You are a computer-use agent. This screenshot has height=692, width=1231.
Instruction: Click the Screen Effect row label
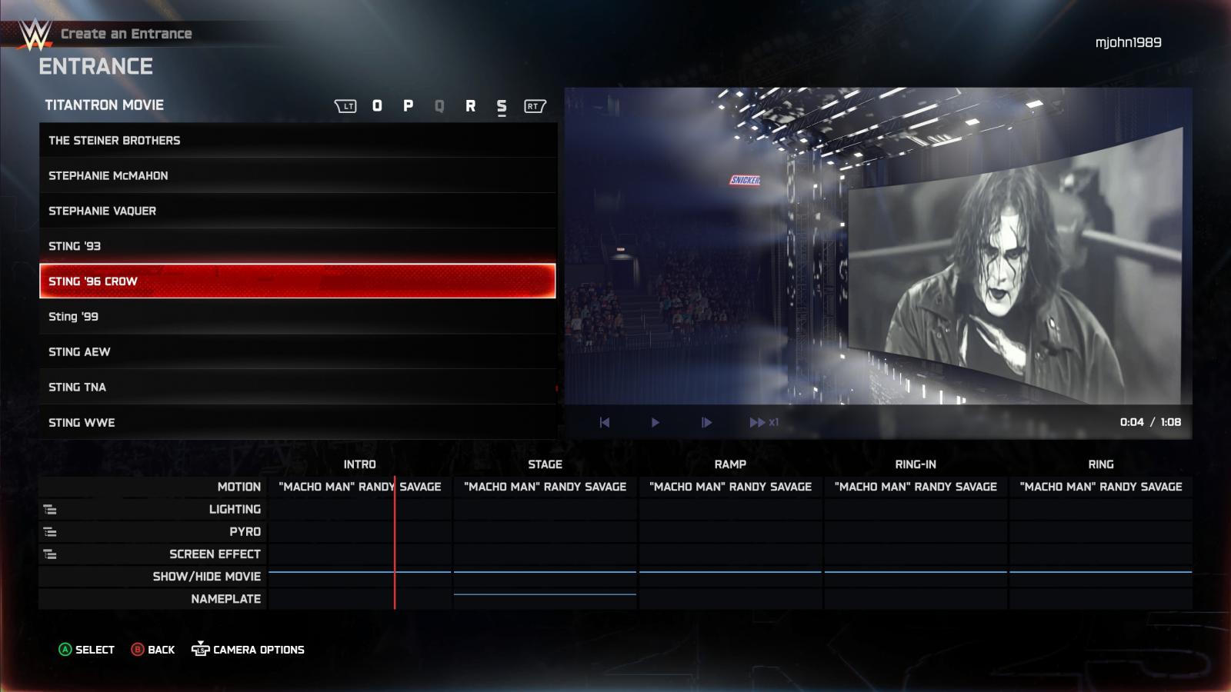tap(215, 554)
